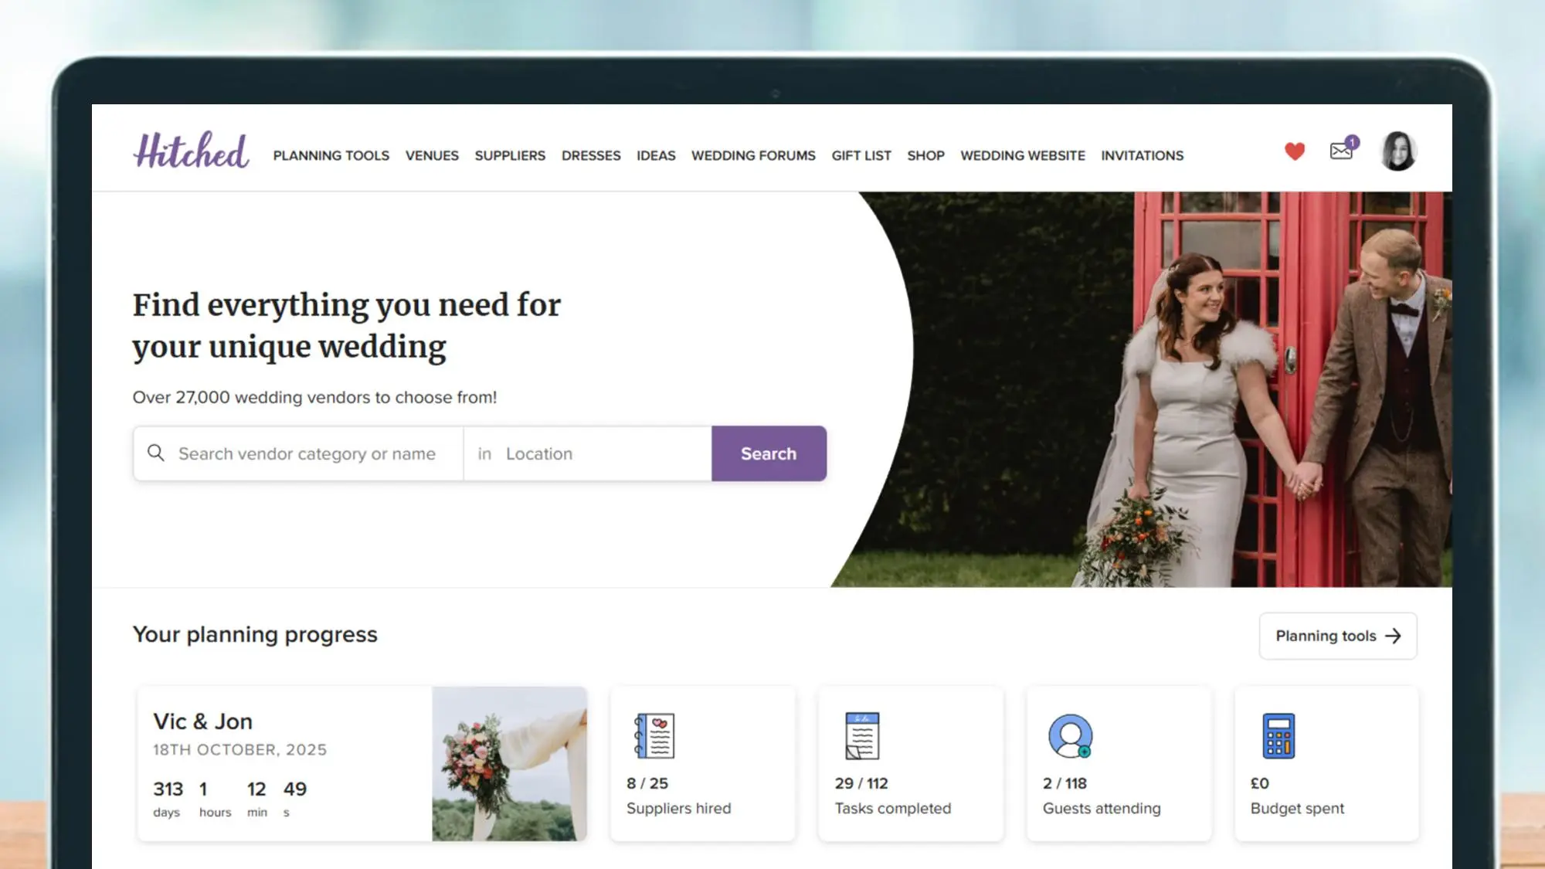Go to the Shop menu item
This screenshot has width=1545, height=869.
click(x=925, y=155)
